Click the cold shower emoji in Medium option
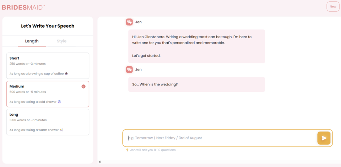Image resolution: width=341 pixels, height=167 pixels. point(59,102)
